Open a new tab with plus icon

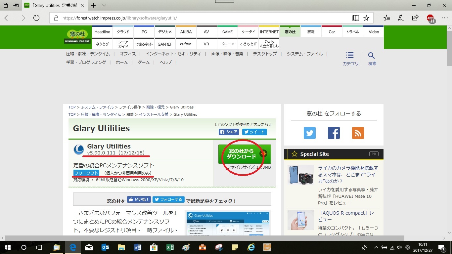click(x=94, y=5)
